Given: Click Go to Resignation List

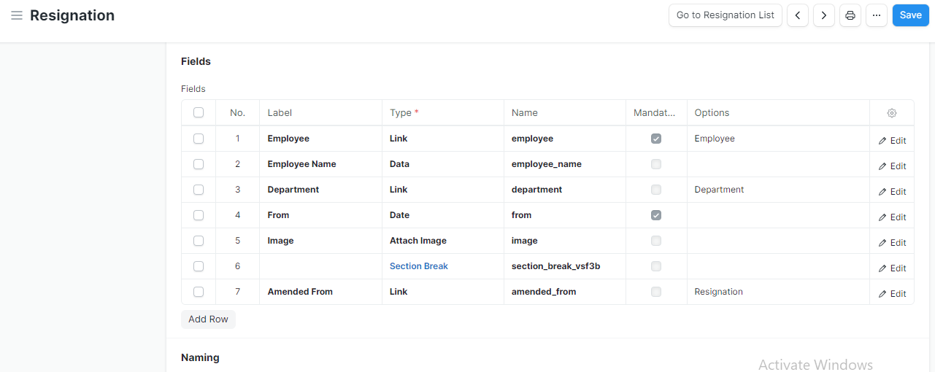Looking at the screenshot, I should [726, 15].
